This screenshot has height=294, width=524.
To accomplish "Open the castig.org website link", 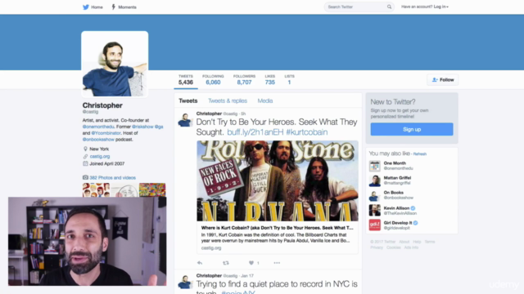I will [x=100, y=156].
